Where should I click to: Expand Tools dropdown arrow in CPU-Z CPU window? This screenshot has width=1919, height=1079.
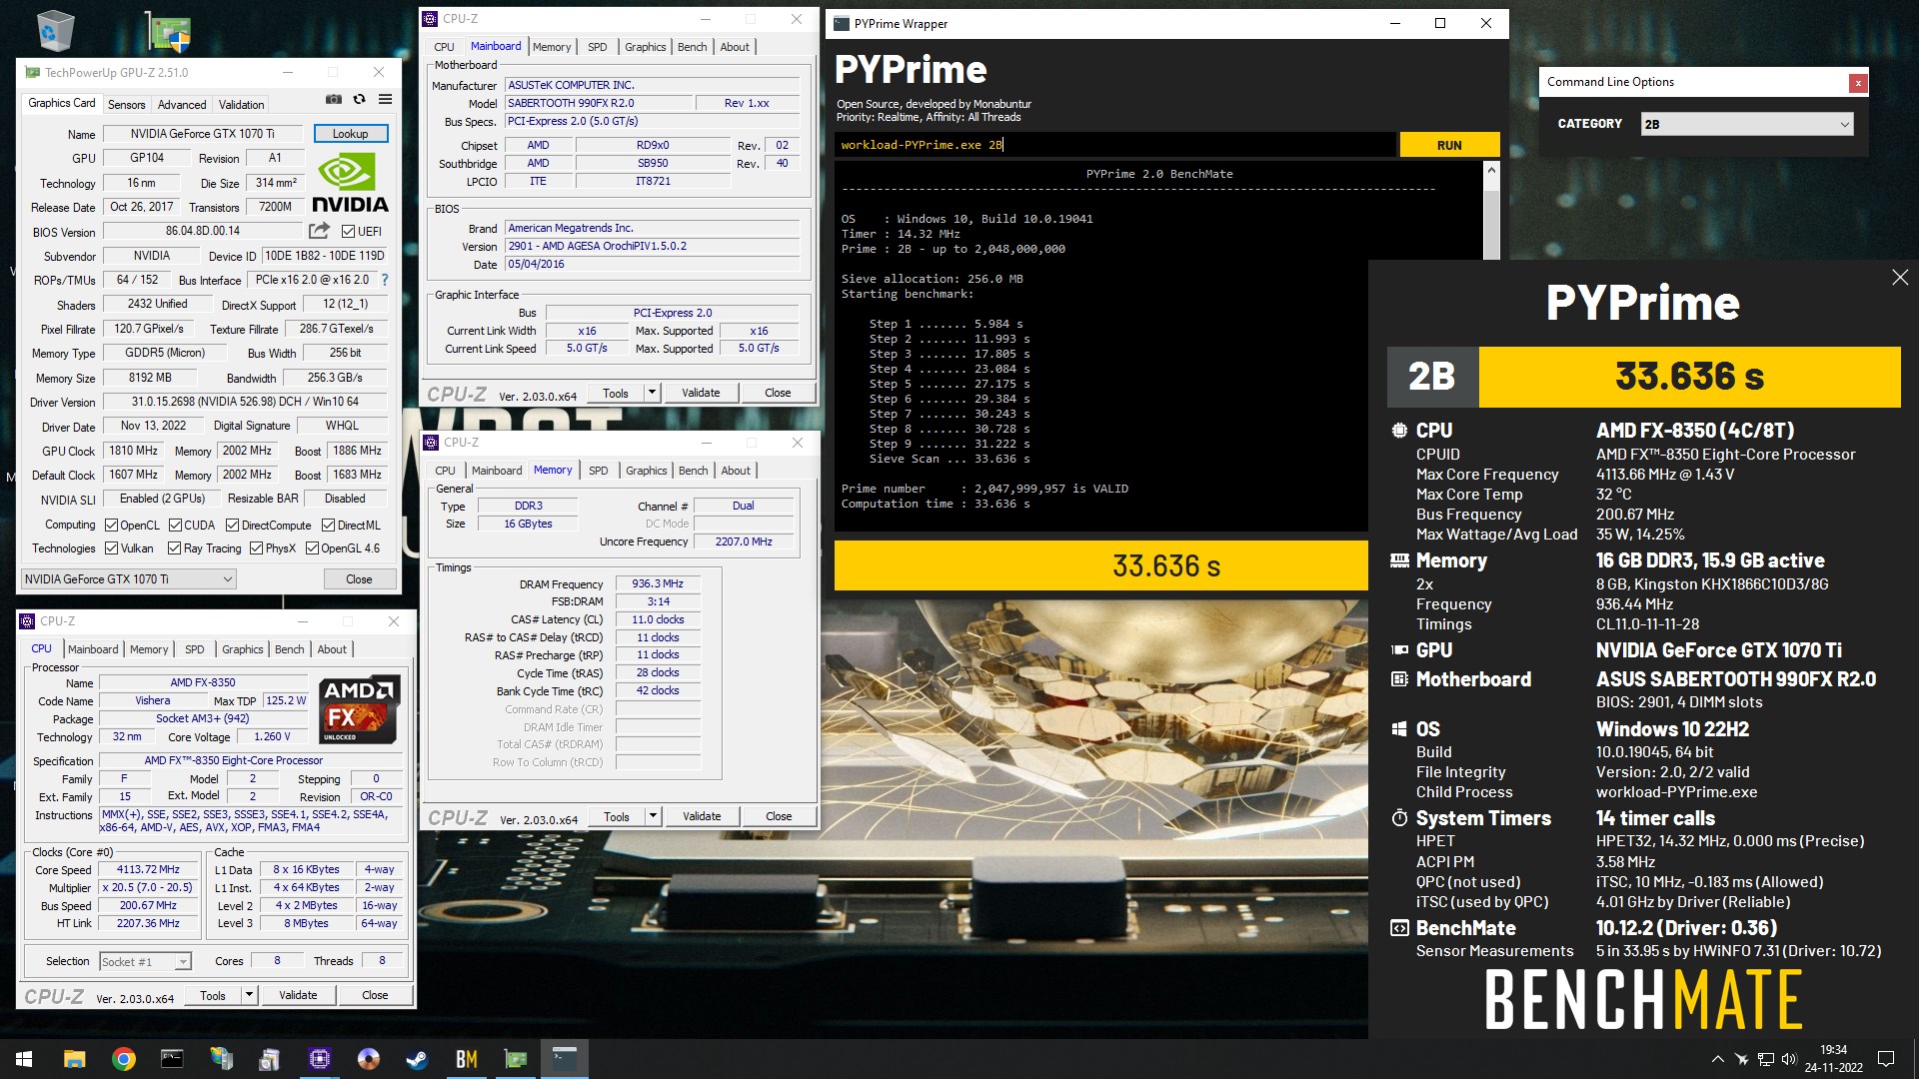[249, 995]
